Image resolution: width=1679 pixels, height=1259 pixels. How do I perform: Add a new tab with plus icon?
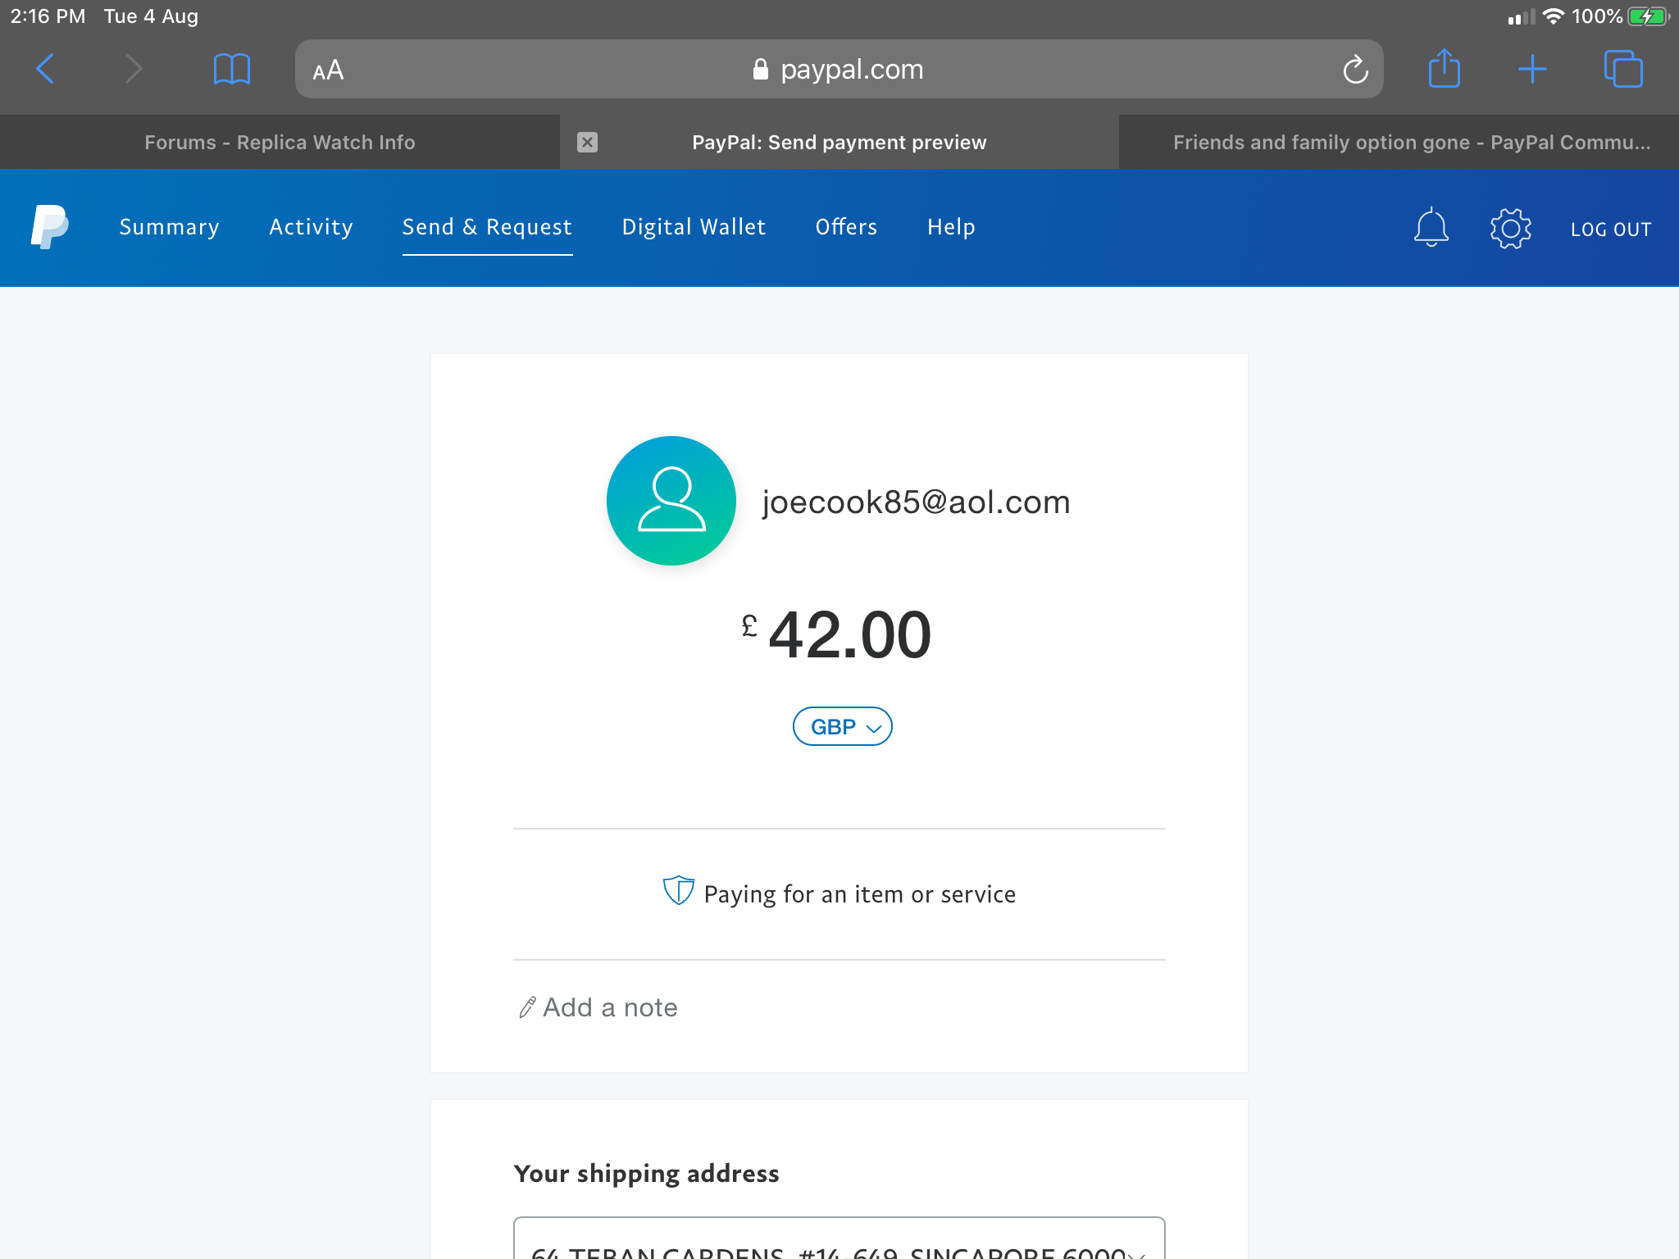pos(1532,69)
